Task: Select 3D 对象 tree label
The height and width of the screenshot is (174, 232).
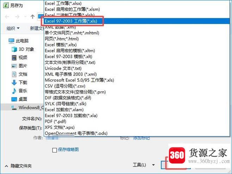Action: click(26, 49)
